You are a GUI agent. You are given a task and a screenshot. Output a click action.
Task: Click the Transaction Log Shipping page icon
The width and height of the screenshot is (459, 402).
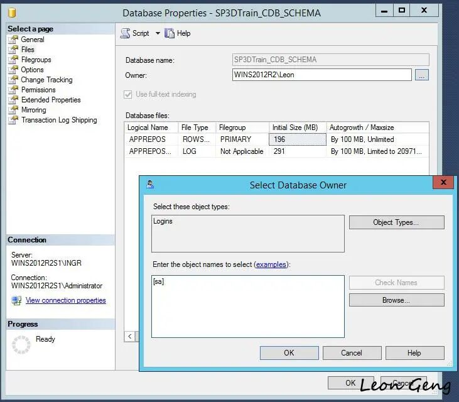click(x=13, y=120)
